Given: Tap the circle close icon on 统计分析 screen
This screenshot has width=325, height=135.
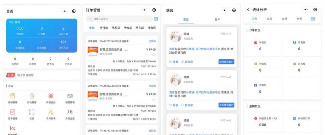Looking at the screenshot, I should (315, 9).
